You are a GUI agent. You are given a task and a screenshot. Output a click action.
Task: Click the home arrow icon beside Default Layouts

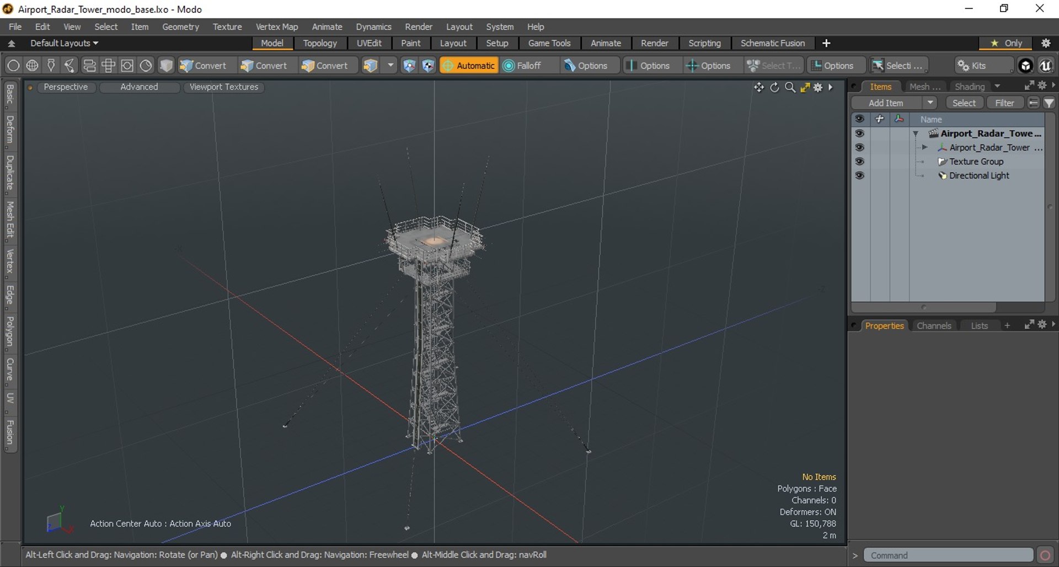click(11, 43)
